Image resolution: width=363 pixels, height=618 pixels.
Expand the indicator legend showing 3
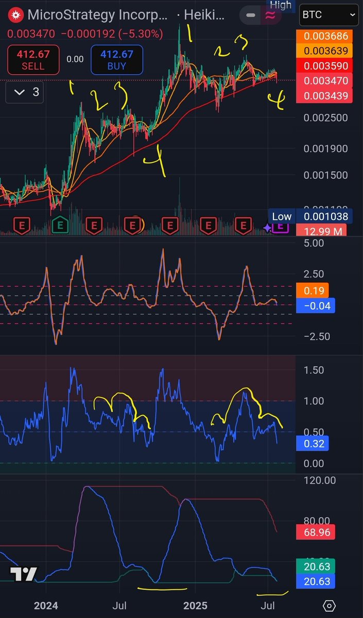click(25, 93)
